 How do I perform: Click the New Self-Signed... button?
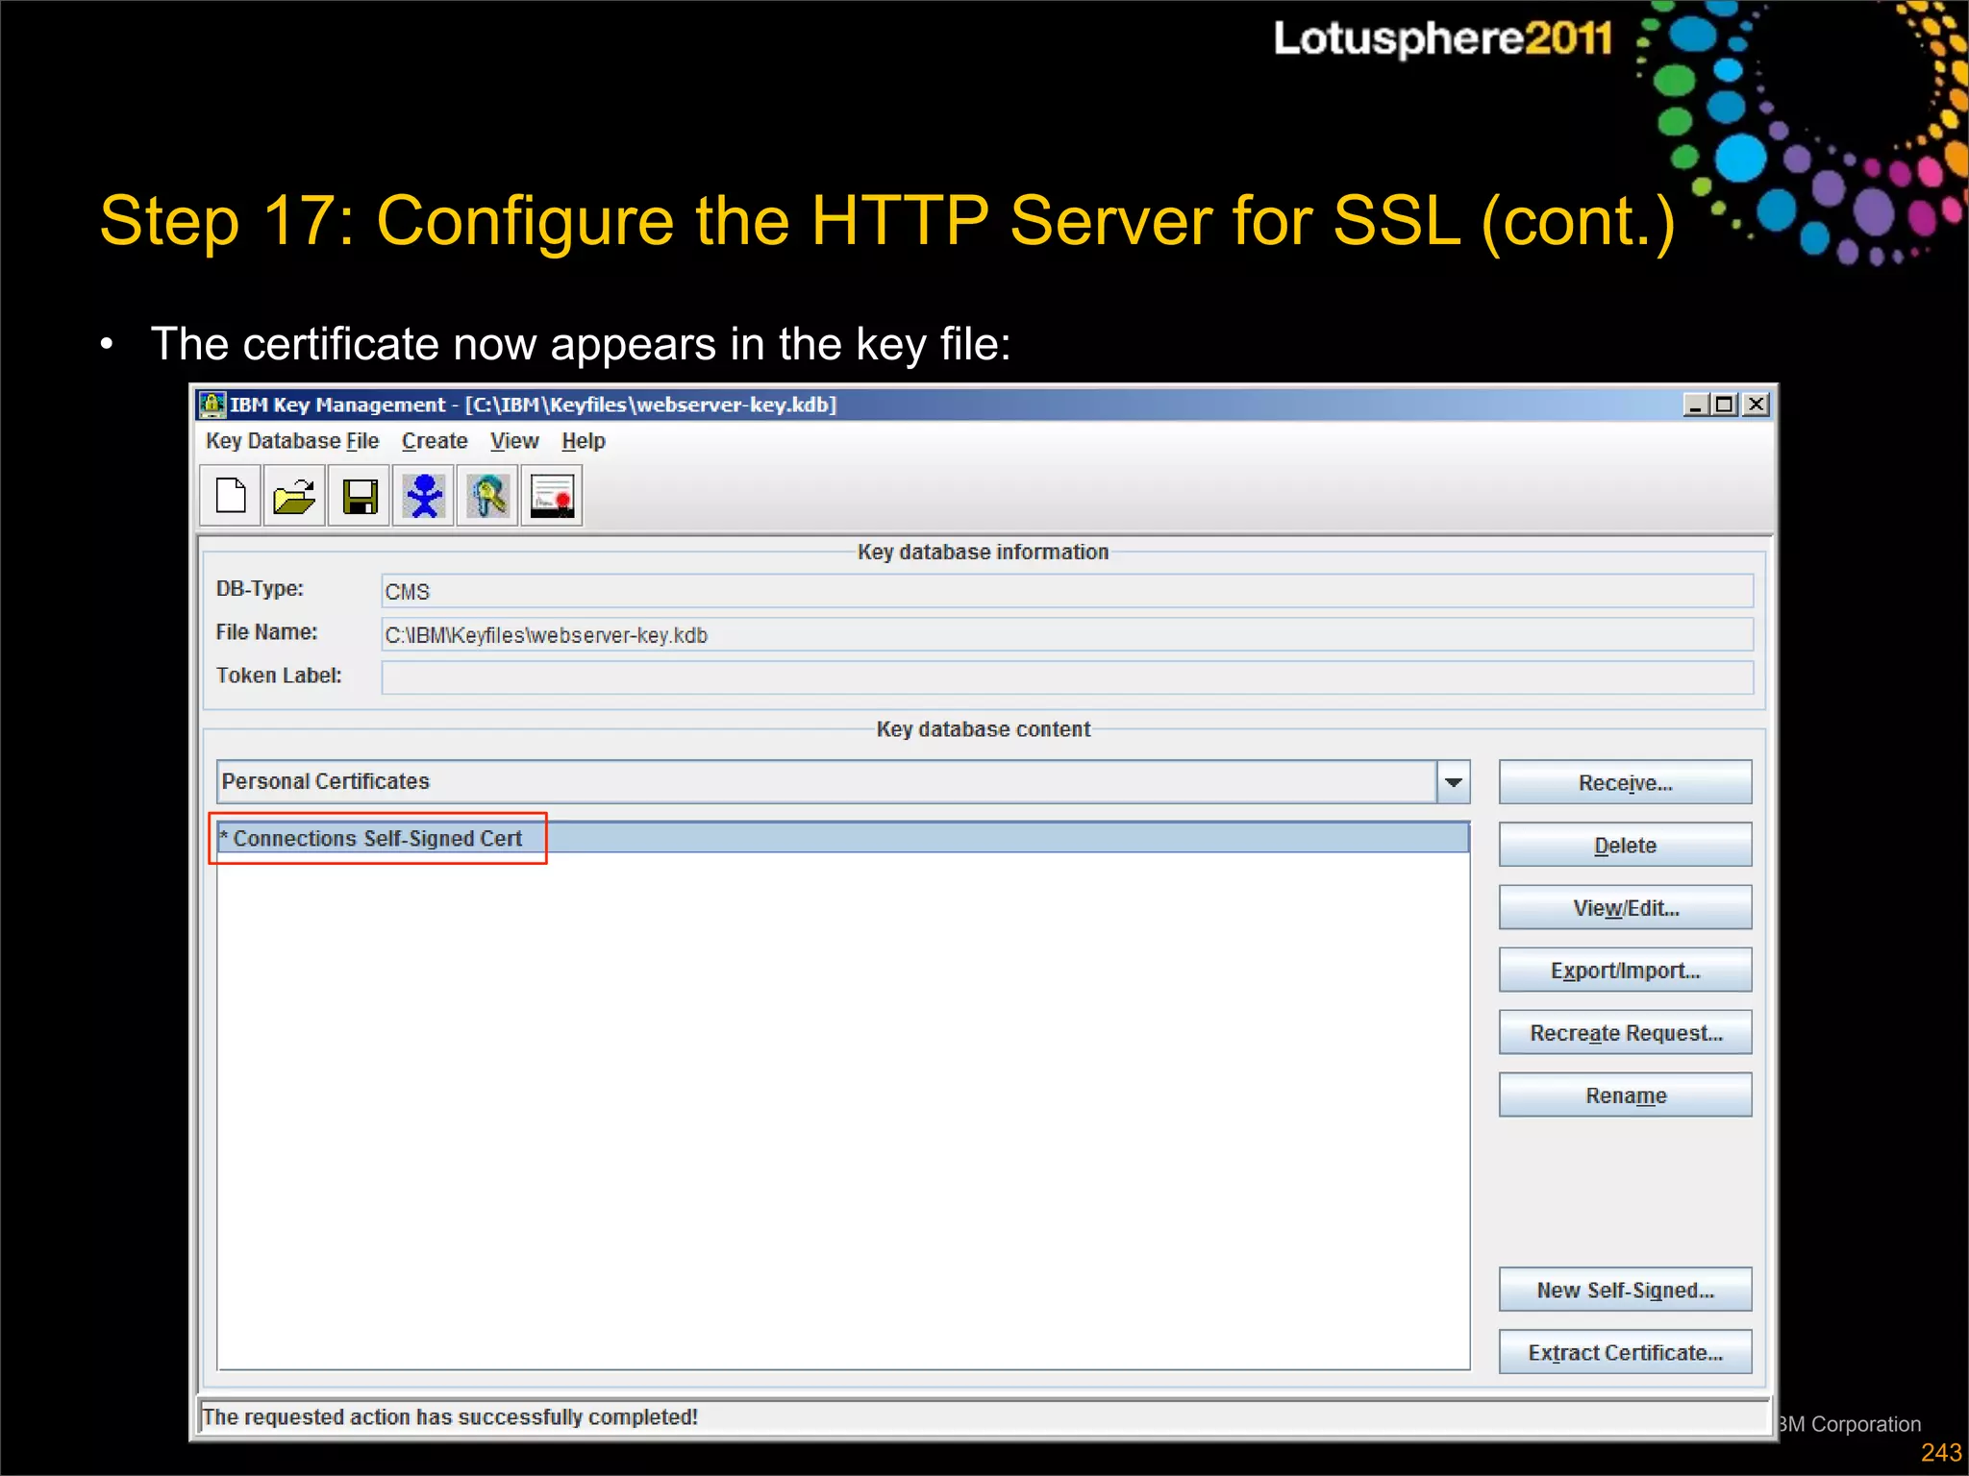point(1625,1290)
